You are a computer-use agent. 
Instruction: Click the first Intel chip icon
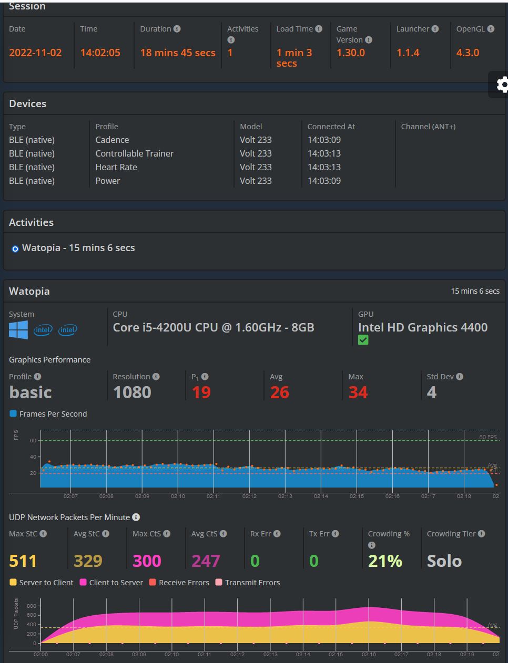pos(43,330)
